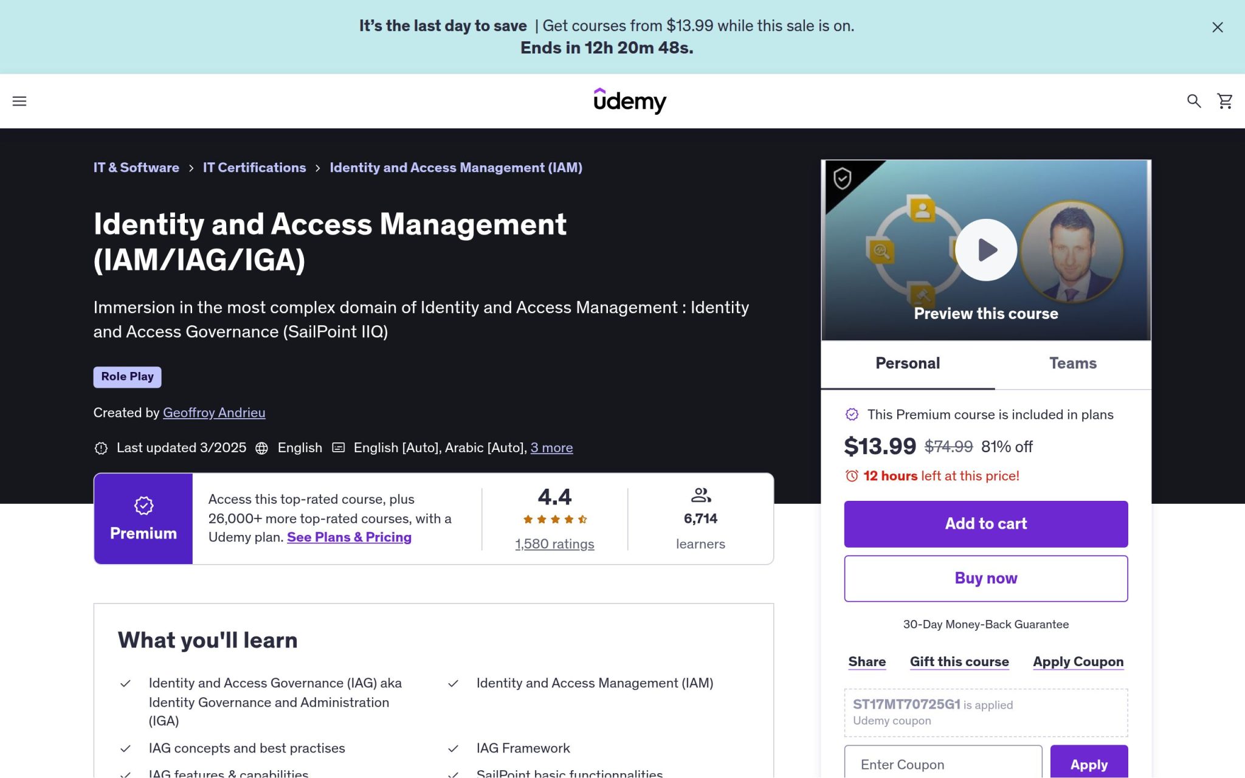This screenshot has height=778, width=1245.
Task: Click the 4.4 rating number
Action: (554, 497)
